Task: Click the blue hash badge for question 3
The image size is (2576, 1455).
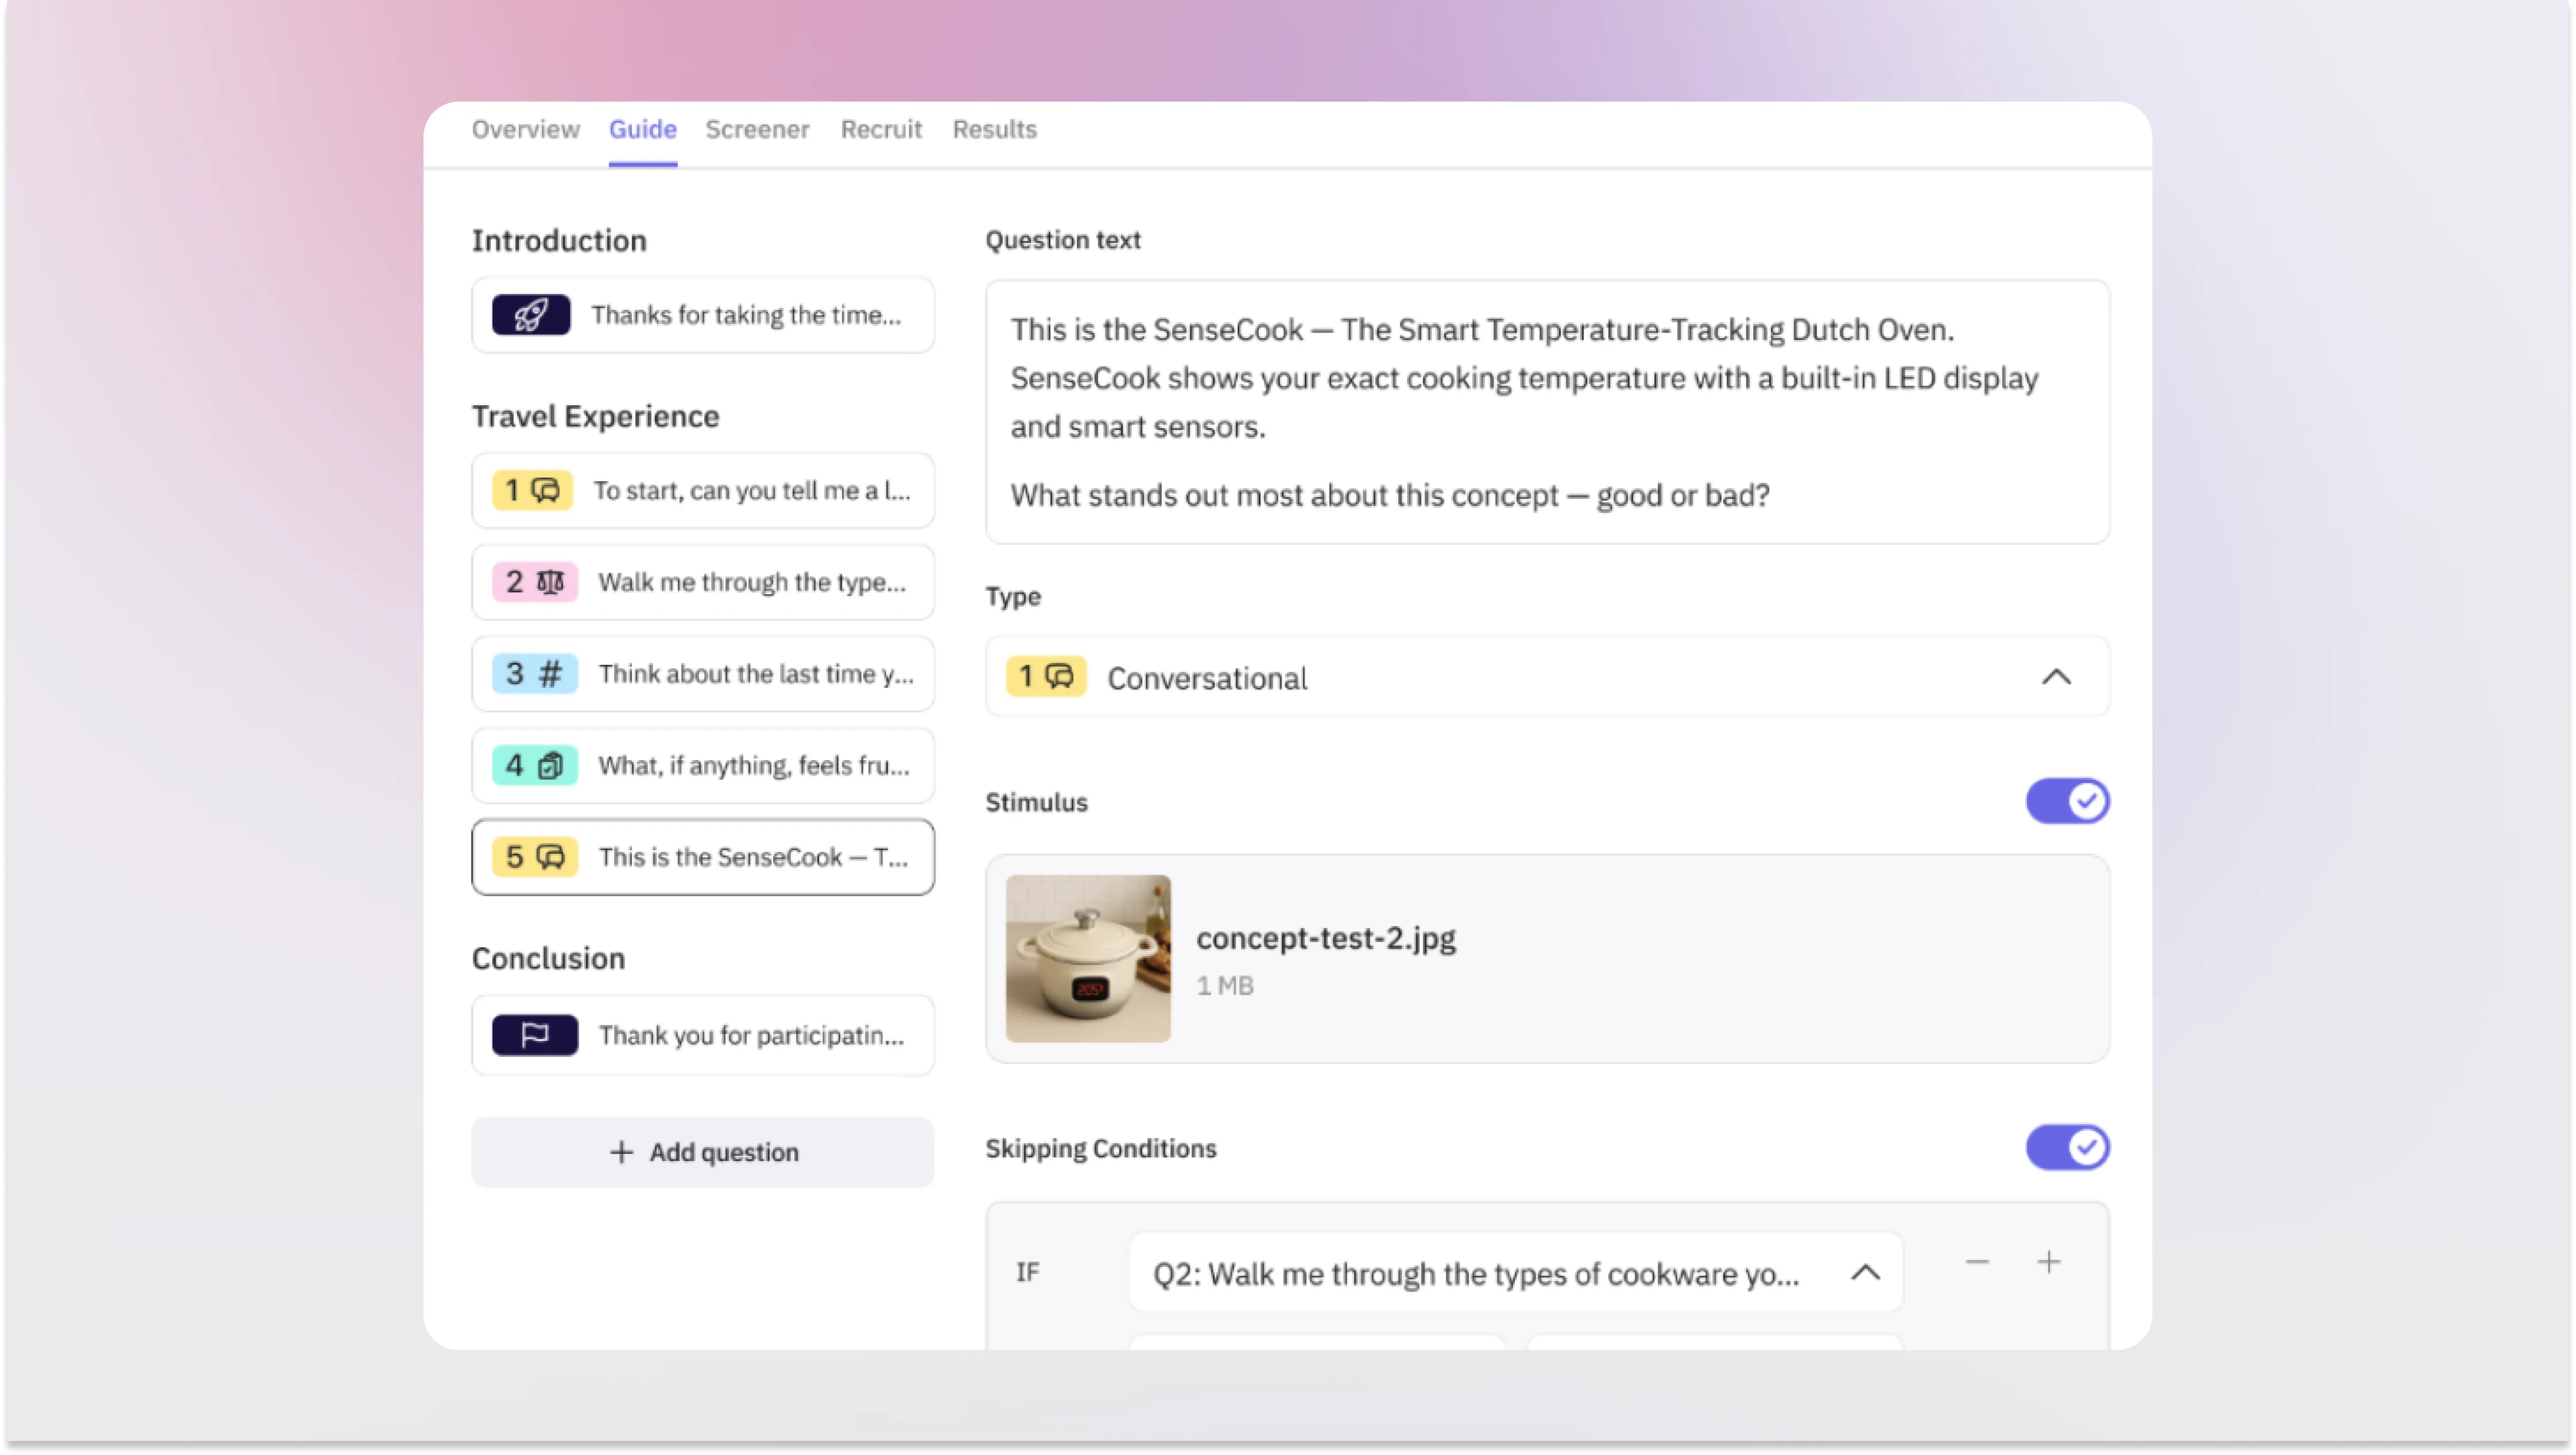Action: click(535, 674)
